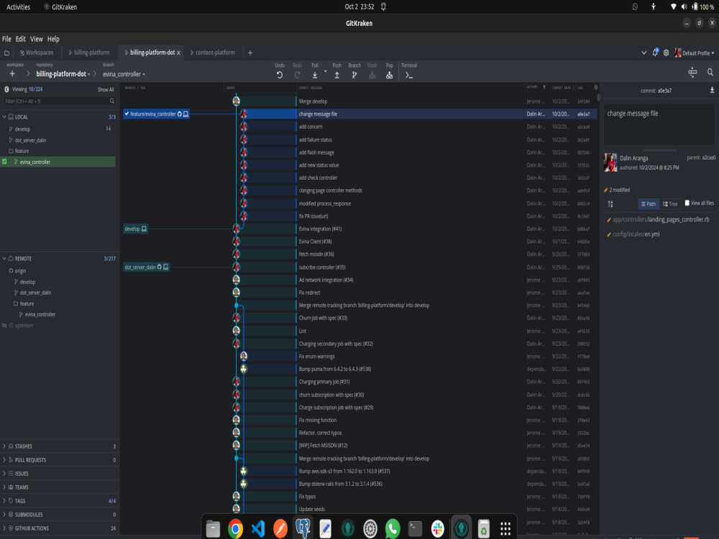Toggle the commit panel layout icon
Image resolution: width=719 pixels, height=539 pixels.
click(692, 73)
